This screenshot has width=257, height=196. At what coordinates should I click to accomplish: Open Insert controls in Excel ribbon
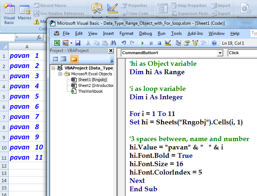pos(97,10)
